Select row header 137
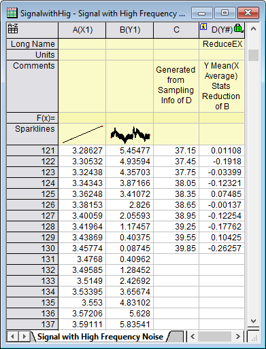 pos(33,325)
